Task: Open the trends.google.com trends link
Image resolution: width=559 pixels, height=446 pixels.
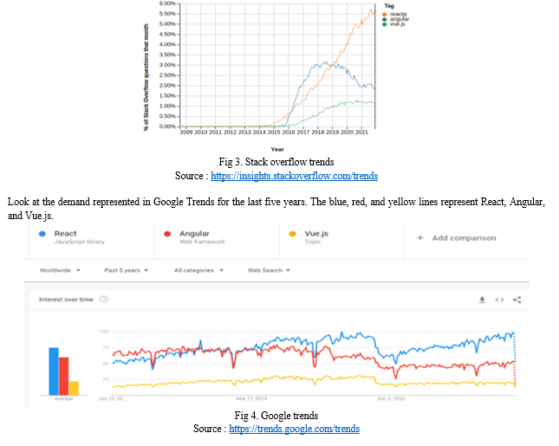Action: (294, 429)
